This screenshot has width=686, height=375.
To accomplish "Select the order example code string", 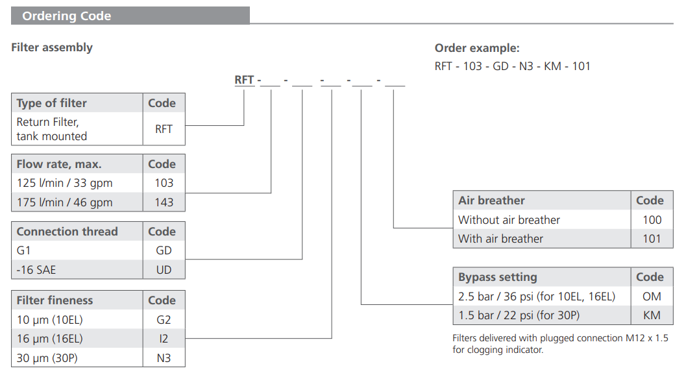I will [512, 66].
